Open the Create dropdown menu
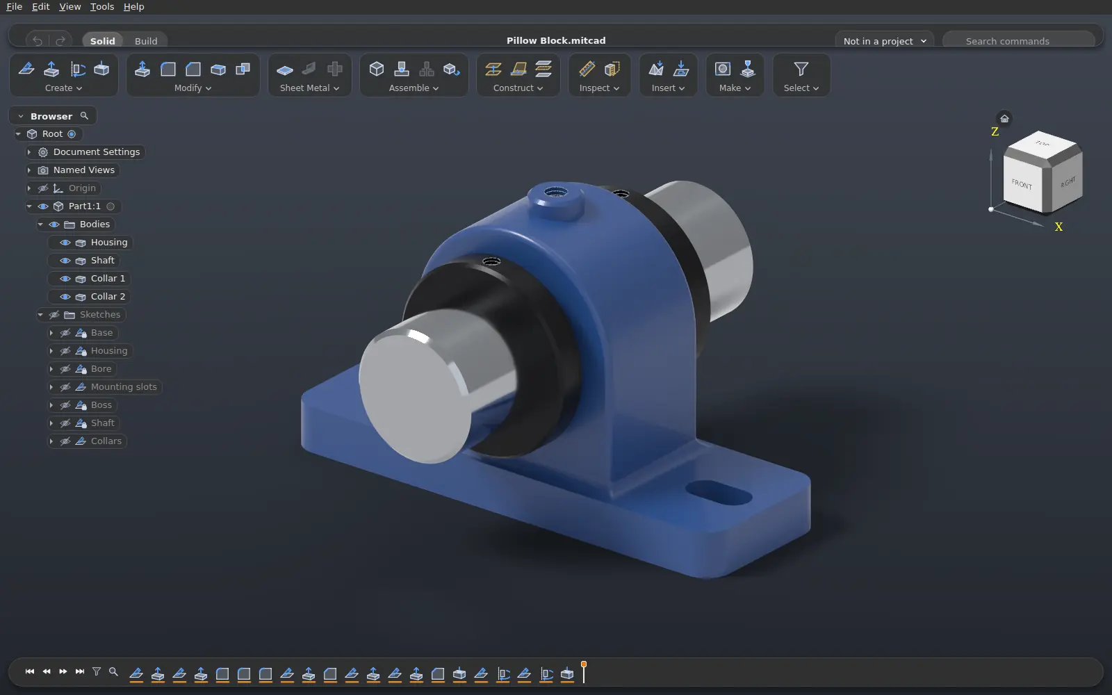Screen dimensions: 1112x695 (63, 88)
